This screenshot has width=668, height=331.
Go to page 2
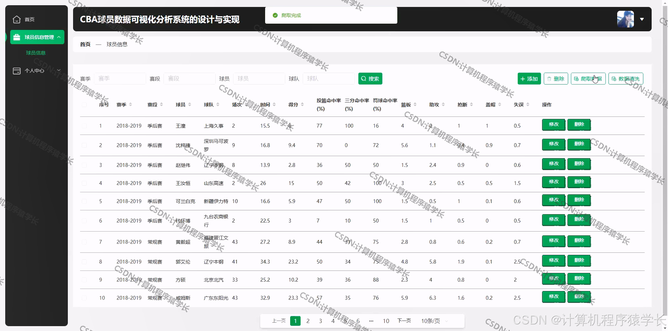(308, 321)
